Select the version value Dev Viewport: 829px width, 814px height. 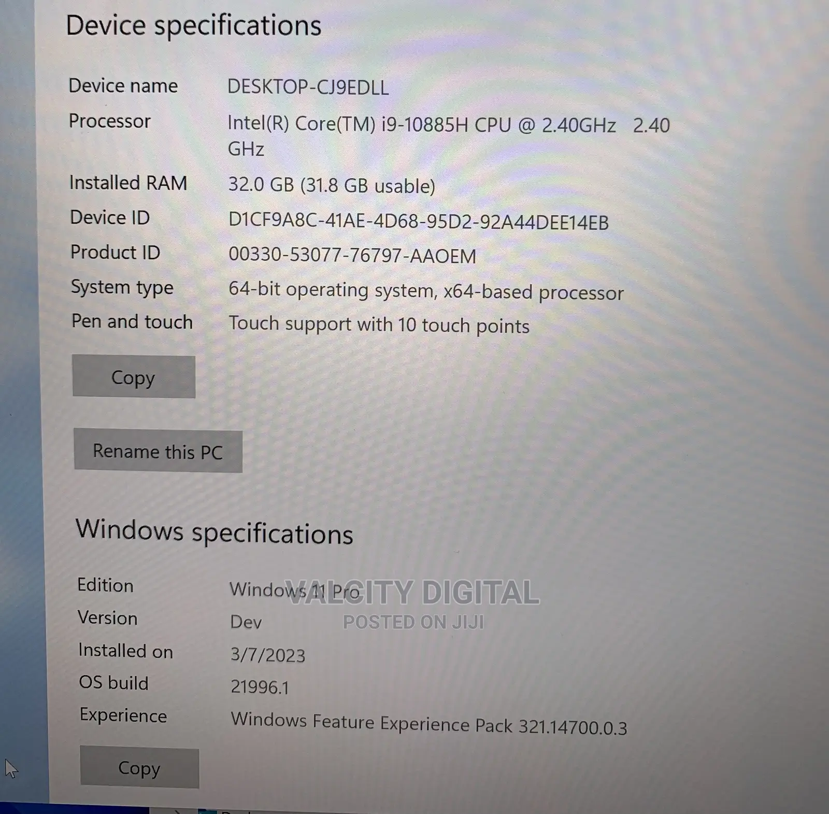(x=246, y=622)
